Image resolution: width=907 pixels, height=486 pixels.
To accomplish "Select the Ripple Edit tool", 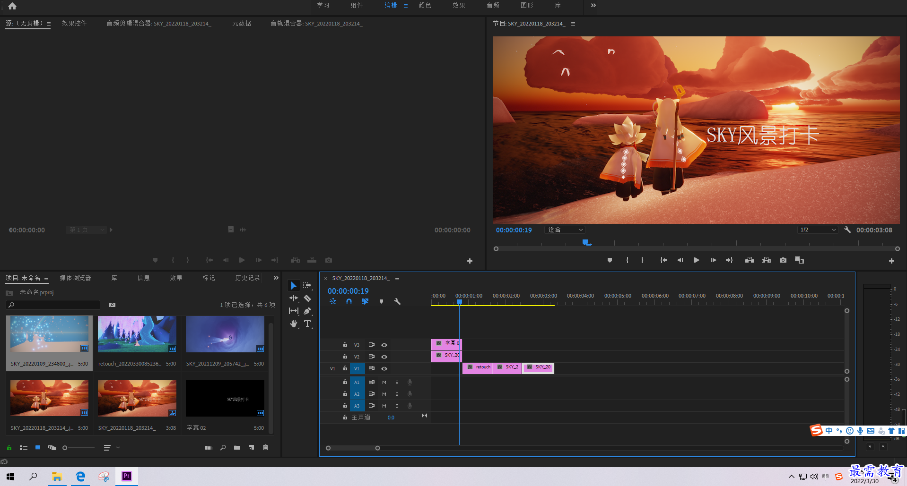I will click(294, 298).
